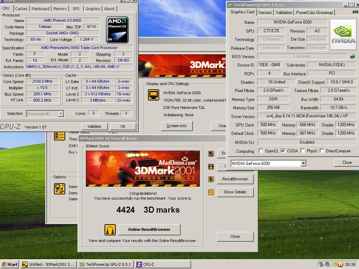Click the first system tray icon
Screen dimensions: 359x269
pos(321,264)
